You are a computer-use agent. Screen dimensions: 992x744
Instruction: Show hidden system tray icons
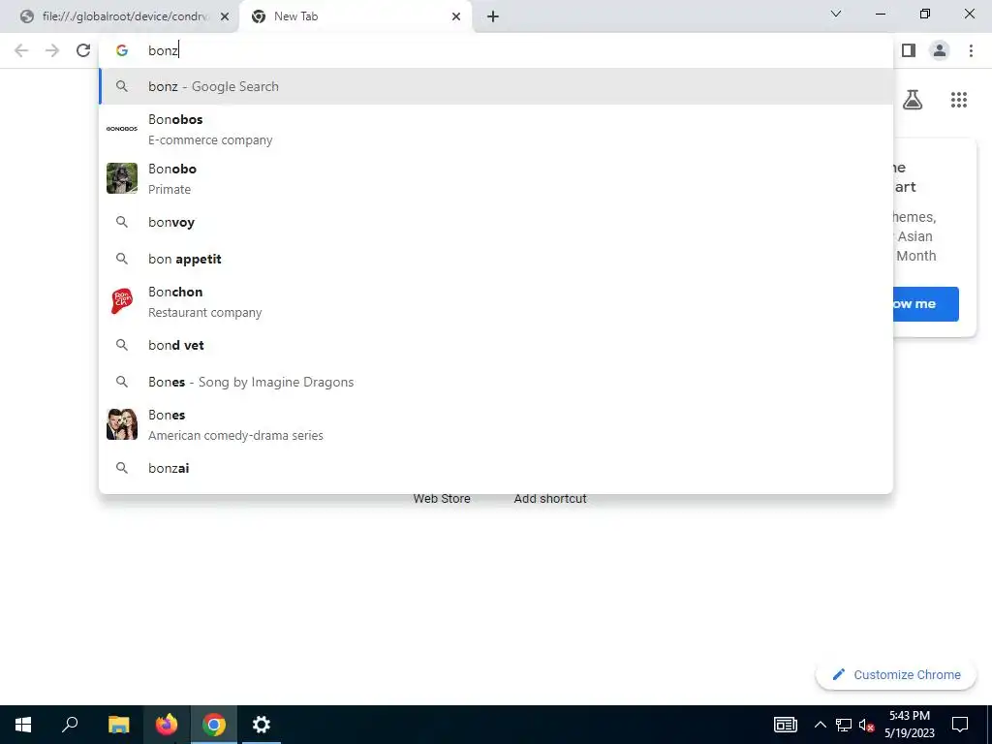(x=820, y=725)
